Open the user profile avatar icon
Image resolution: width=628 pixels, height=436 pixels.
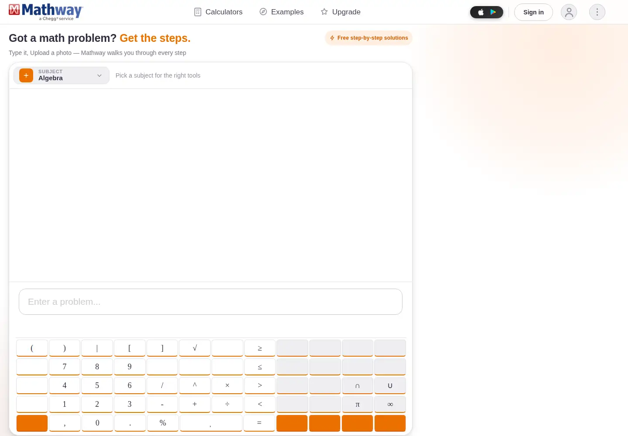(x=569, y=12)
